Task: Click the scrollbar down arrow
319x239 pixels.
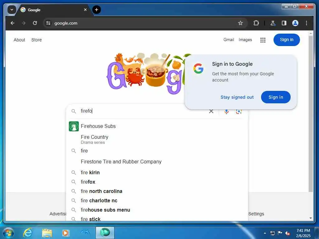Action: [311, 218]
